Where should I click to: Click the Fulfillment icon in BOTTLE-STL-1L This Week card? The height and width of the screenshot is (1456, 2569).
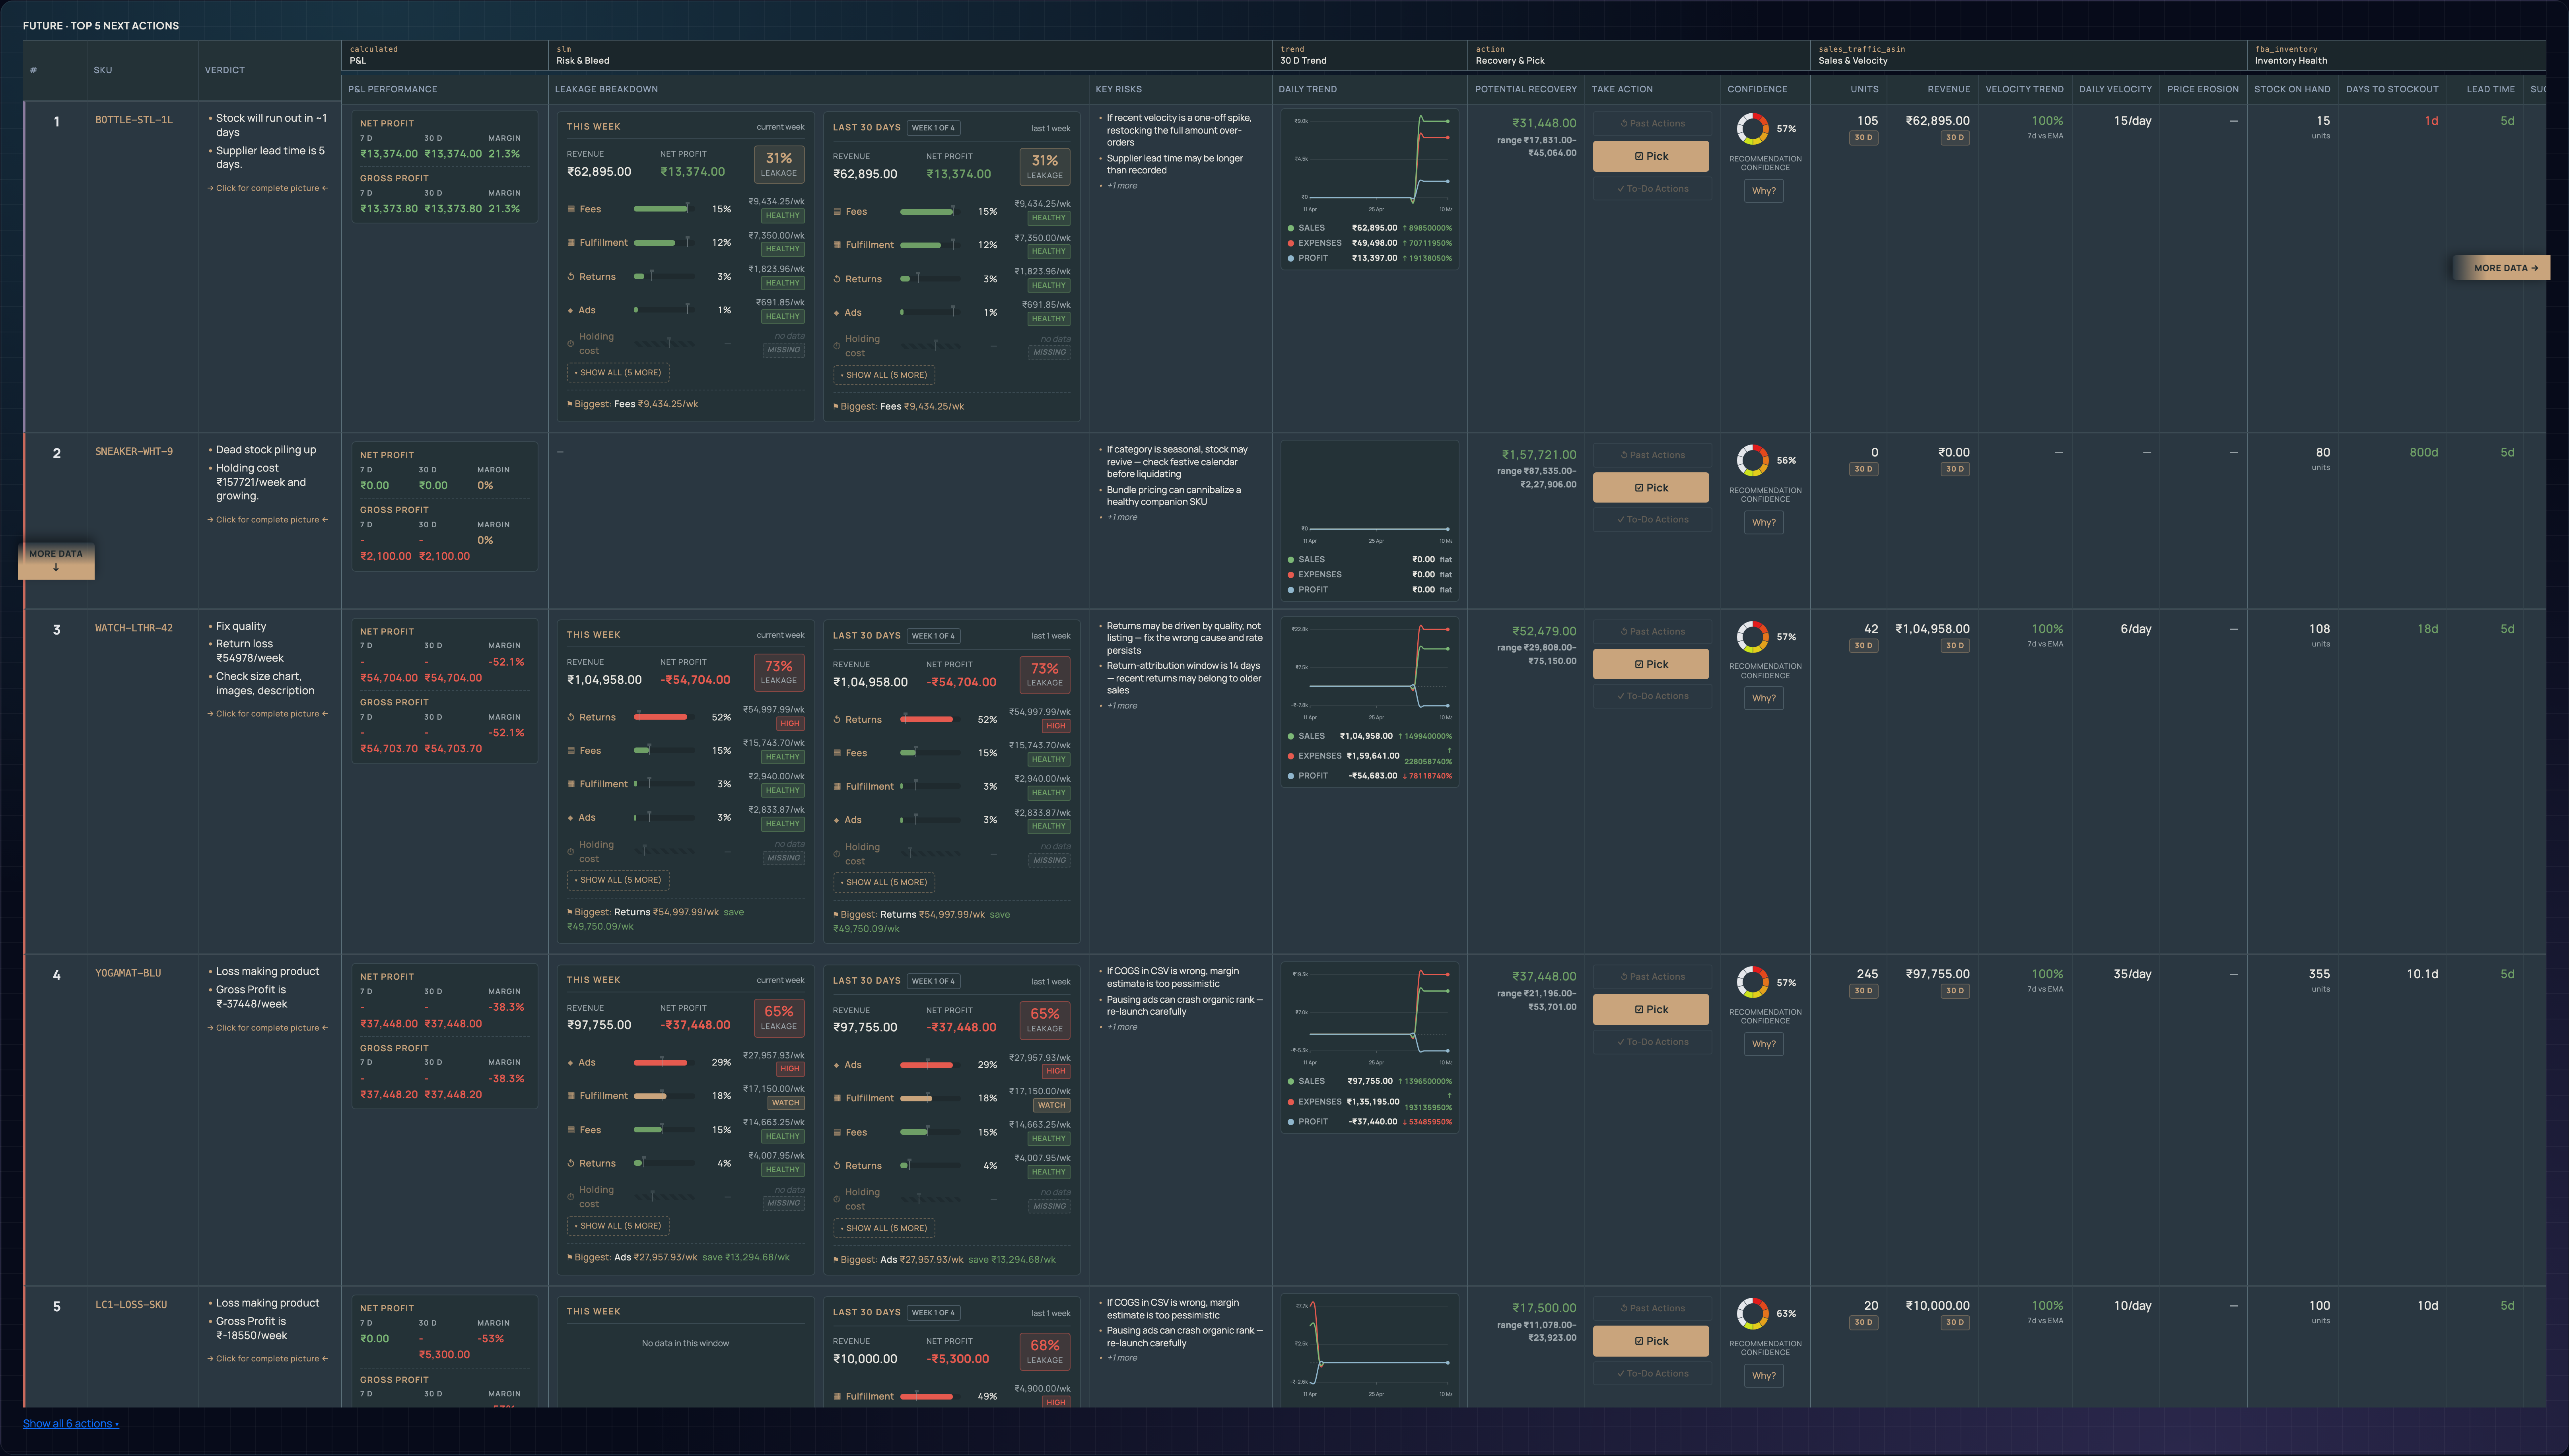click(571, 243)
